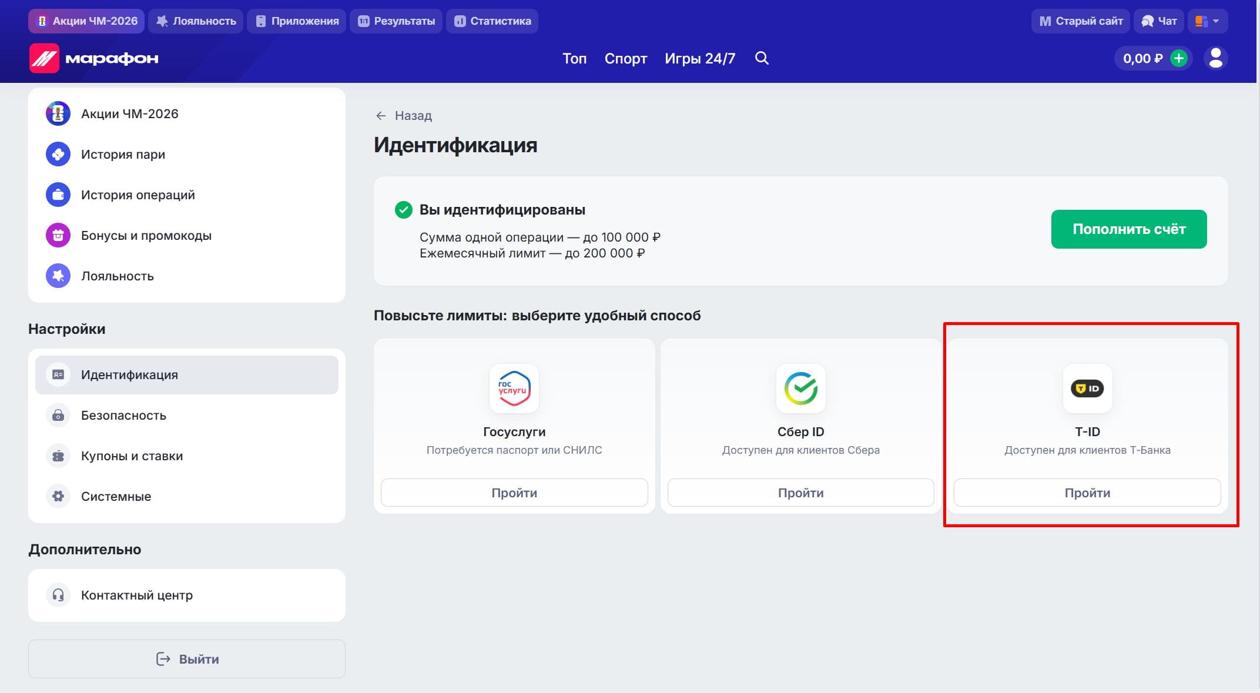Click the Лояльность sidebar star icon

click(x=58, y=276)
